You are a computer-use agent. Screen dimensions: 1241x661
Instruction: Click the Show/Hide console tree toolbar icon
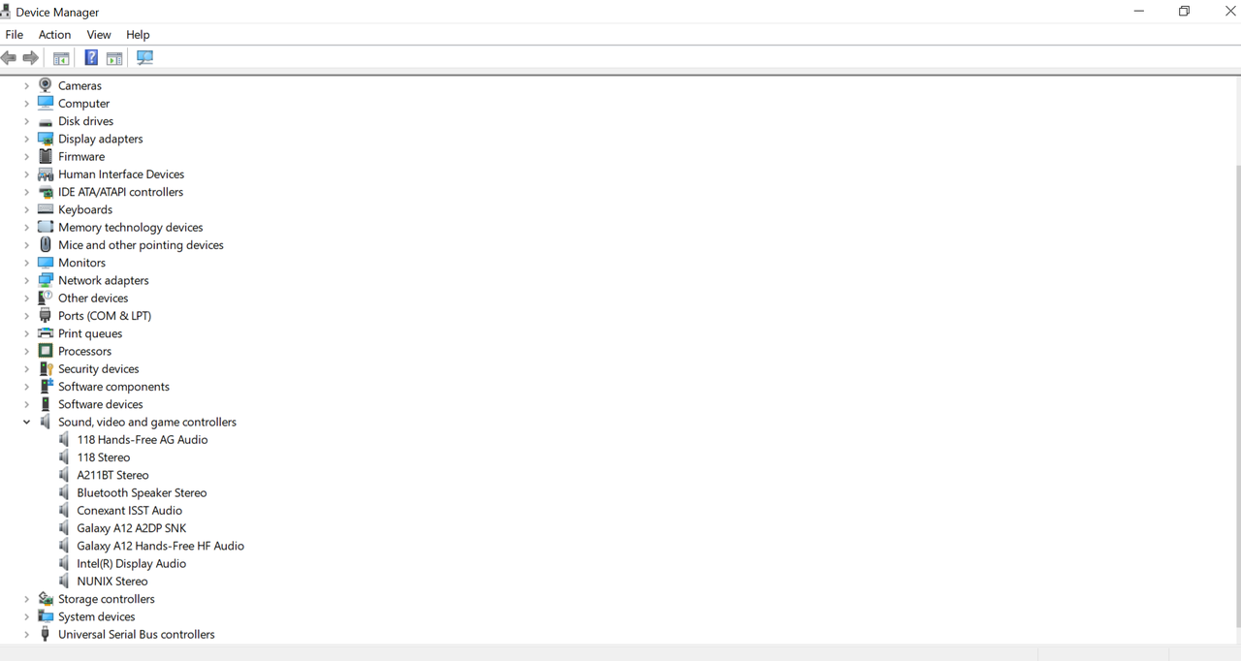pyautogui.click(x=61, y=58)
